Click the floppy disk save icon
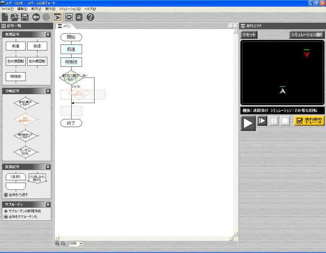Screen dimensions: 326x253 point(24,17)
